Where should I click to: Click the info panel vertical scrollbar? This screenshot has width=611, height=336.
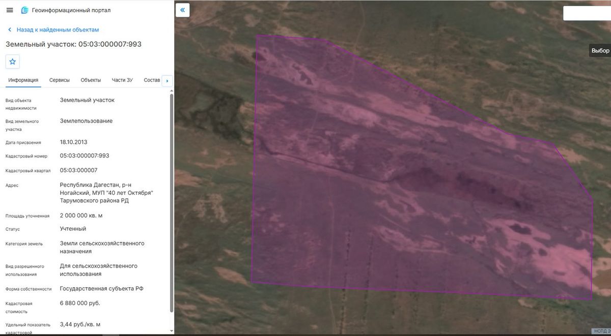[172, 203]
